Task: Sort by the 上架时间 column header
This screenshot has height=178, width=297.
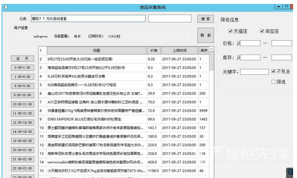Action: 179,51
